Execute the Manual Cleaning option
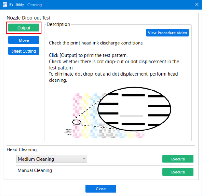202x196 pixels. click(178, 172)
